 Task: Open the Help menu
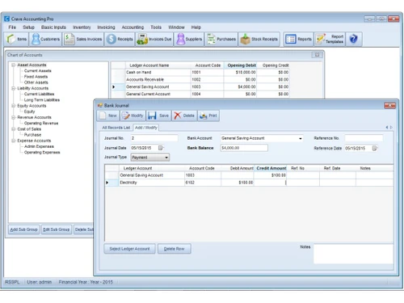point(196,27)
